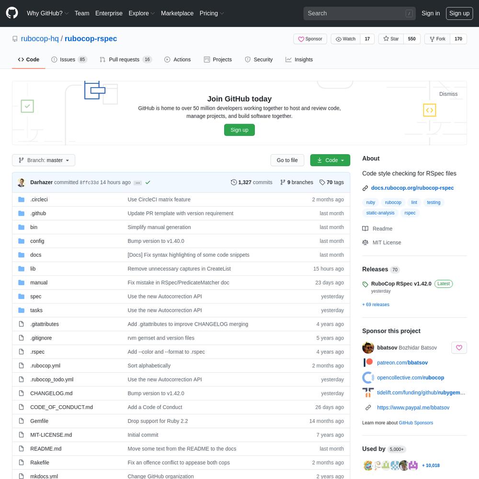The width and height of the screenshot is (479, 479).
Task: Click the .rspec file icon
Action: pos(22,352)
